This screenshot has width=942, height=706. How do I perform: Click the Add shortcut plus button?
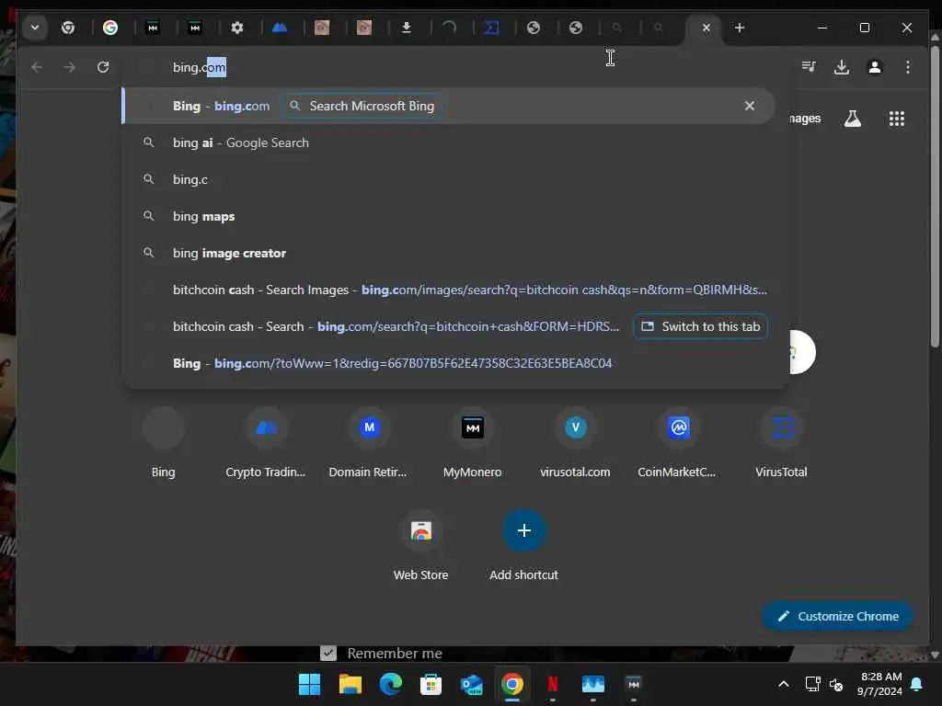tap(523, 530)
